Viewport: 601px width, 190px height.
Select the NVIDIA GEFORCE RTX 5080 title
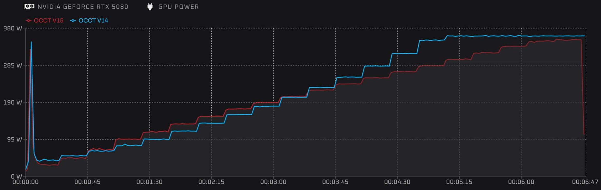pos(83,7)
